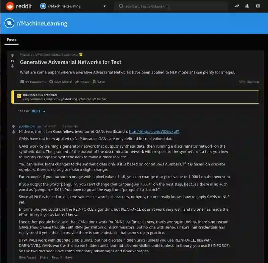The width and height of the screenshot is (268, 263).
Task: Click the Reddit snoo logo icon
Action: [10, 6]
